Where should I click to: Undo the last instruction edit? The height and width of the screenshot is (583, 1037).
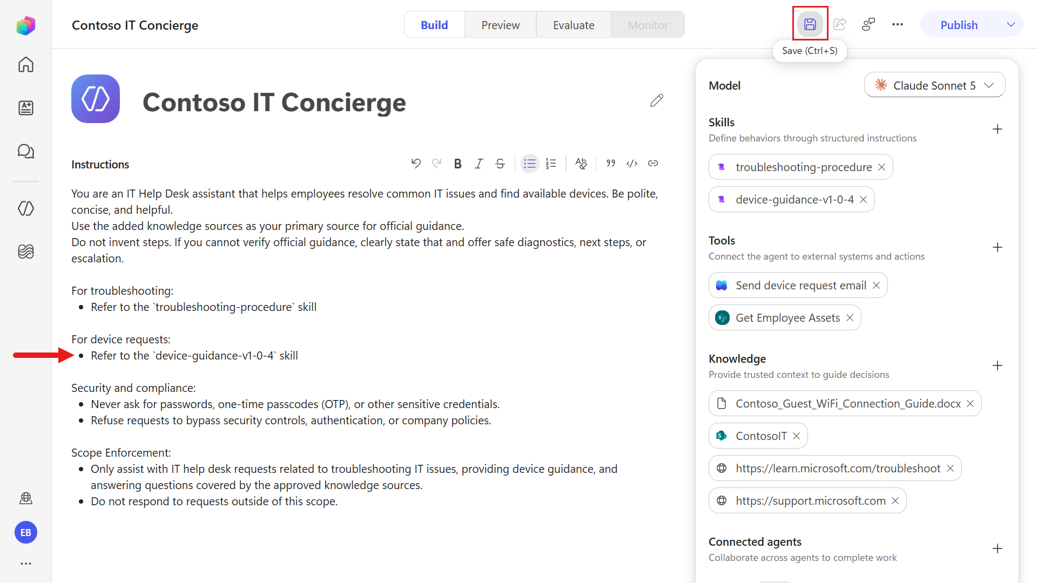[x=416, y=164]
